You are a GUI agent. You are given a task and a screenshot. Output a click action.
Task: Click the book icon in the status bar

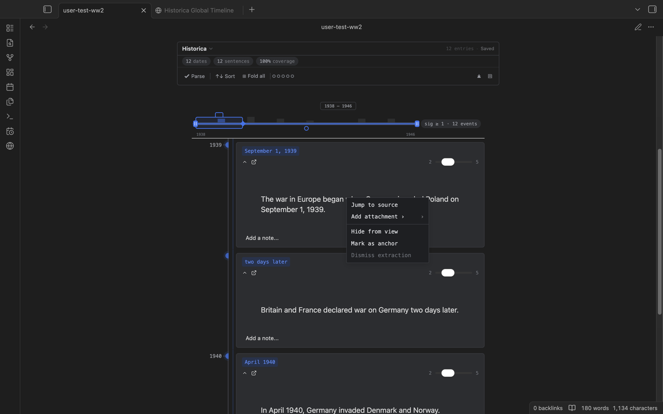(572, 408)
